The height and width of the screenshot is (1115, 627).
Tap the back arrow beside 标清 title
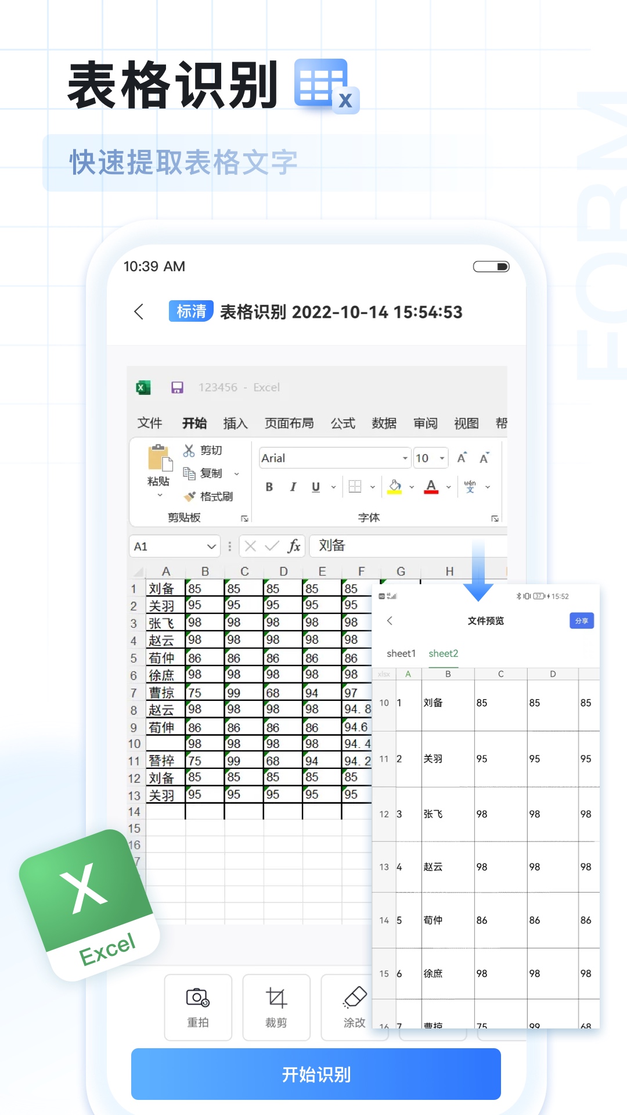tap(139, 312)
